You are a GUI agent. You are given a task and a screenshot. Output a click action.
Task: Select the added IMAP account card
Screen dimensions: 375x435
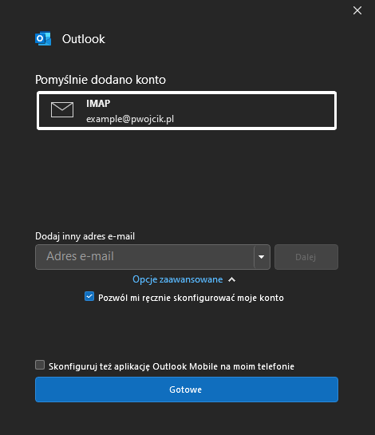click(187, 110)
